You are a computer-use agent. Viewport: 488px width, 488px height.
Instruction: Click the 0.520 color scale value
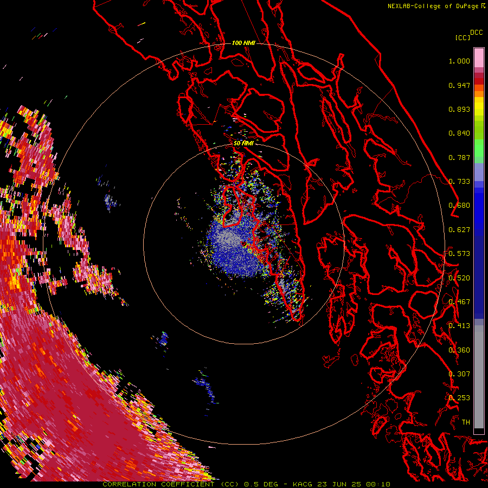[x=459, y=278]
